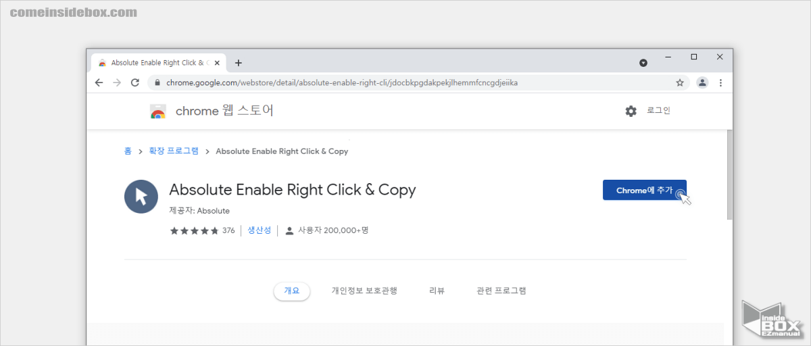Open the Chrome profile avatar icon

click(x=702, y=82)
